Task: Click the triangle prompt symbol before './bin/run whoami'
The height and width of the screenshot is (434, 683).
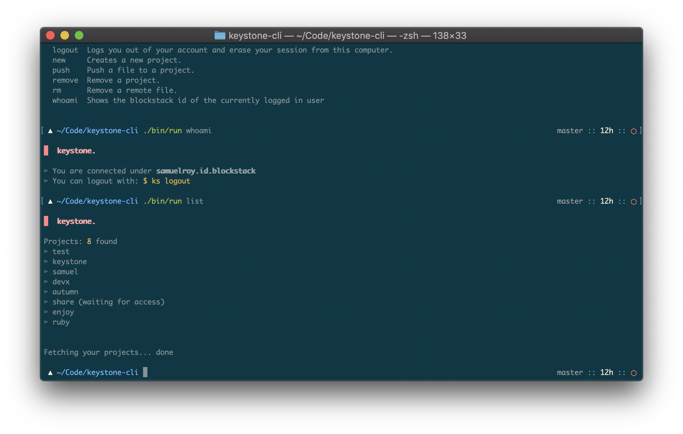Action: [50, 131]
